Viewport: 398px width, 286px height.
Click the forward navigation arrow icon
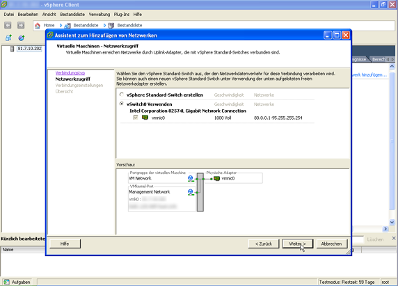21,25
